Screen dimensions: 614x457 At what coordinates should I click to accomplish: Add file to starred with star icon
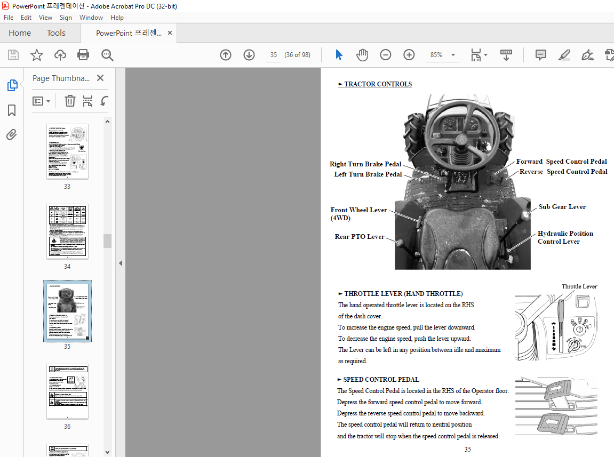tap(37, 55)
